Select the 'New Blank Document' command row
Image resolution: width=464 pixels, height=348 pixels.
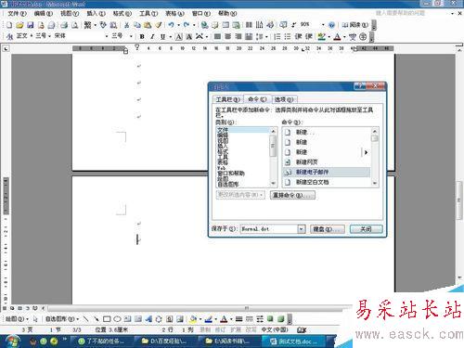tap(327, 182)
